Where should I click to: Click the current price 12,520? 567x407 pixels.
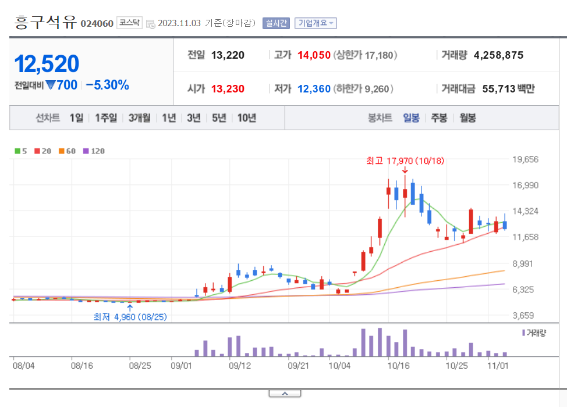(x=47, y=64)
